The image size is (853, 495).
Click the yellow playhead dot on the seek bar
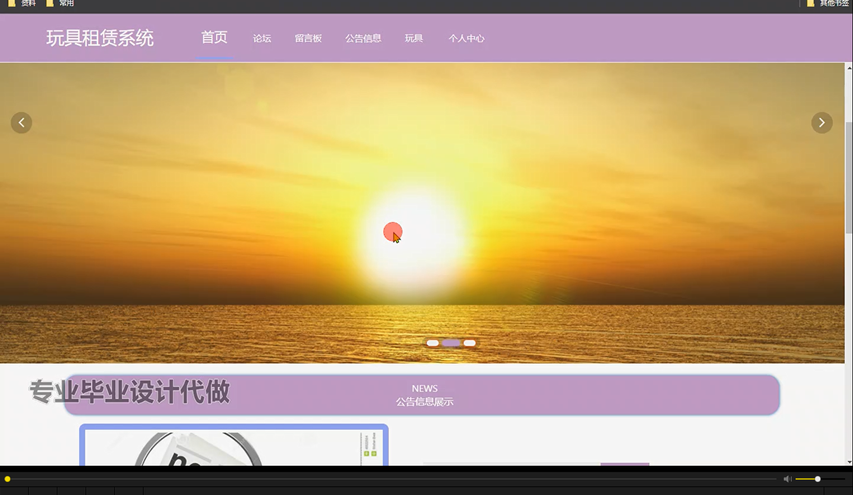point(8,478)
